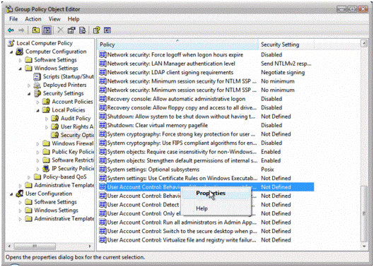Viewport: 374px width, 267px height.
Task: Select Shutdown: Allow system to be shut down
Action: pos(181,117)
